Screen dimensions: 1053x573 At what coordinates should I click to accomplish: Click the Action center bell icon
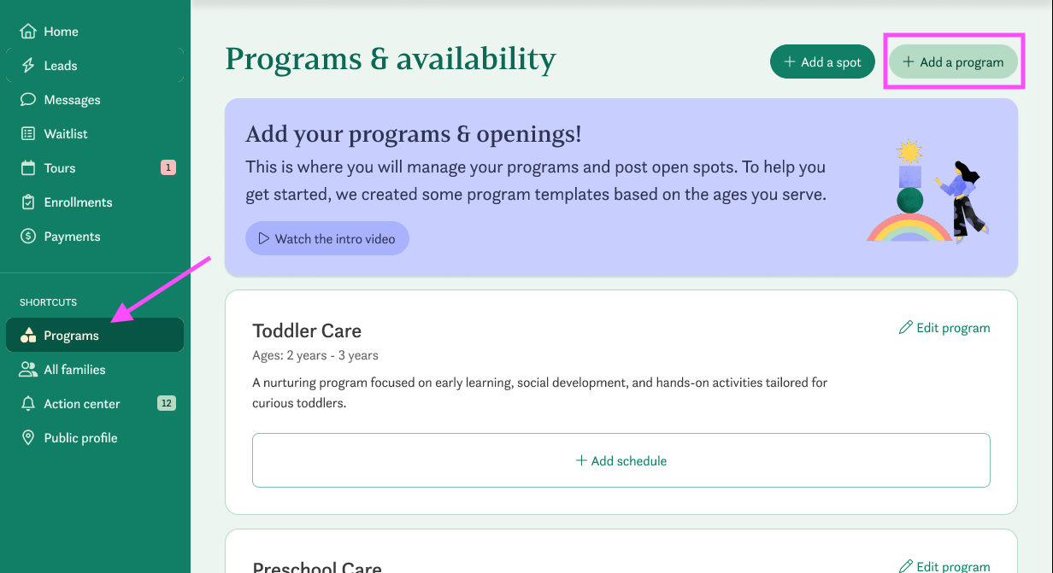(x=28, y=404)
